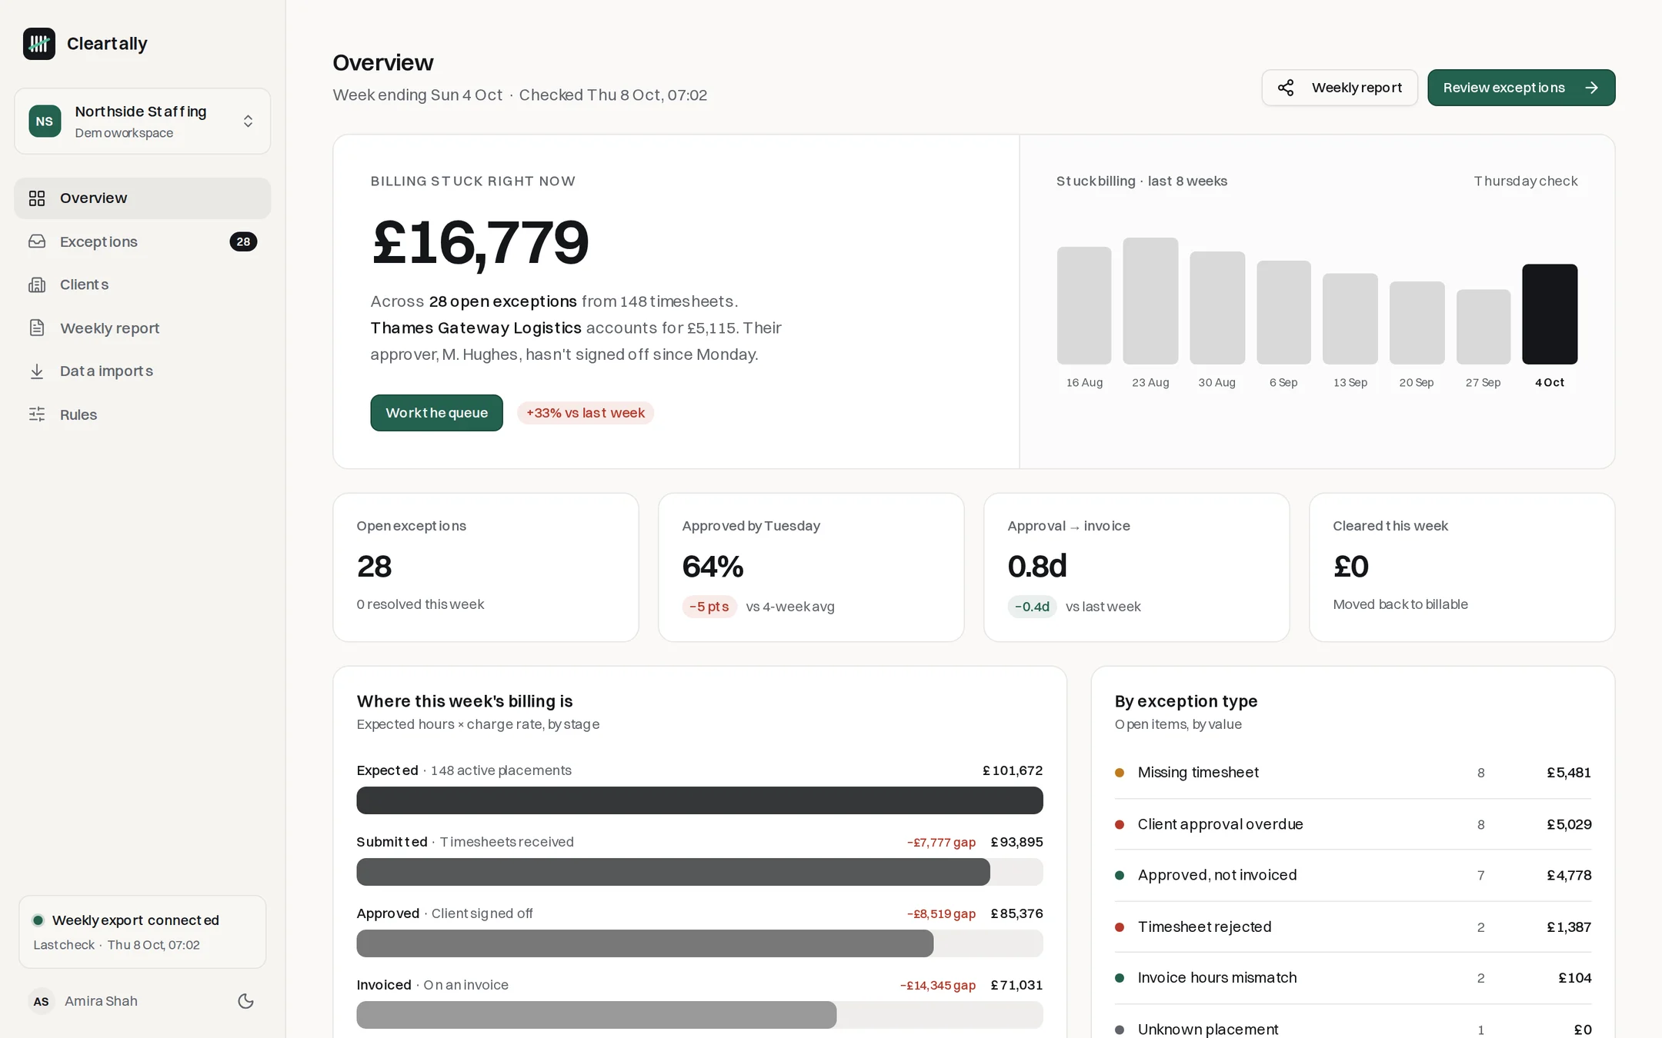This screenshot has height=1038, width=1662.
Task: Open the Approved, not invoiced row
Action: coord(1353,875)
